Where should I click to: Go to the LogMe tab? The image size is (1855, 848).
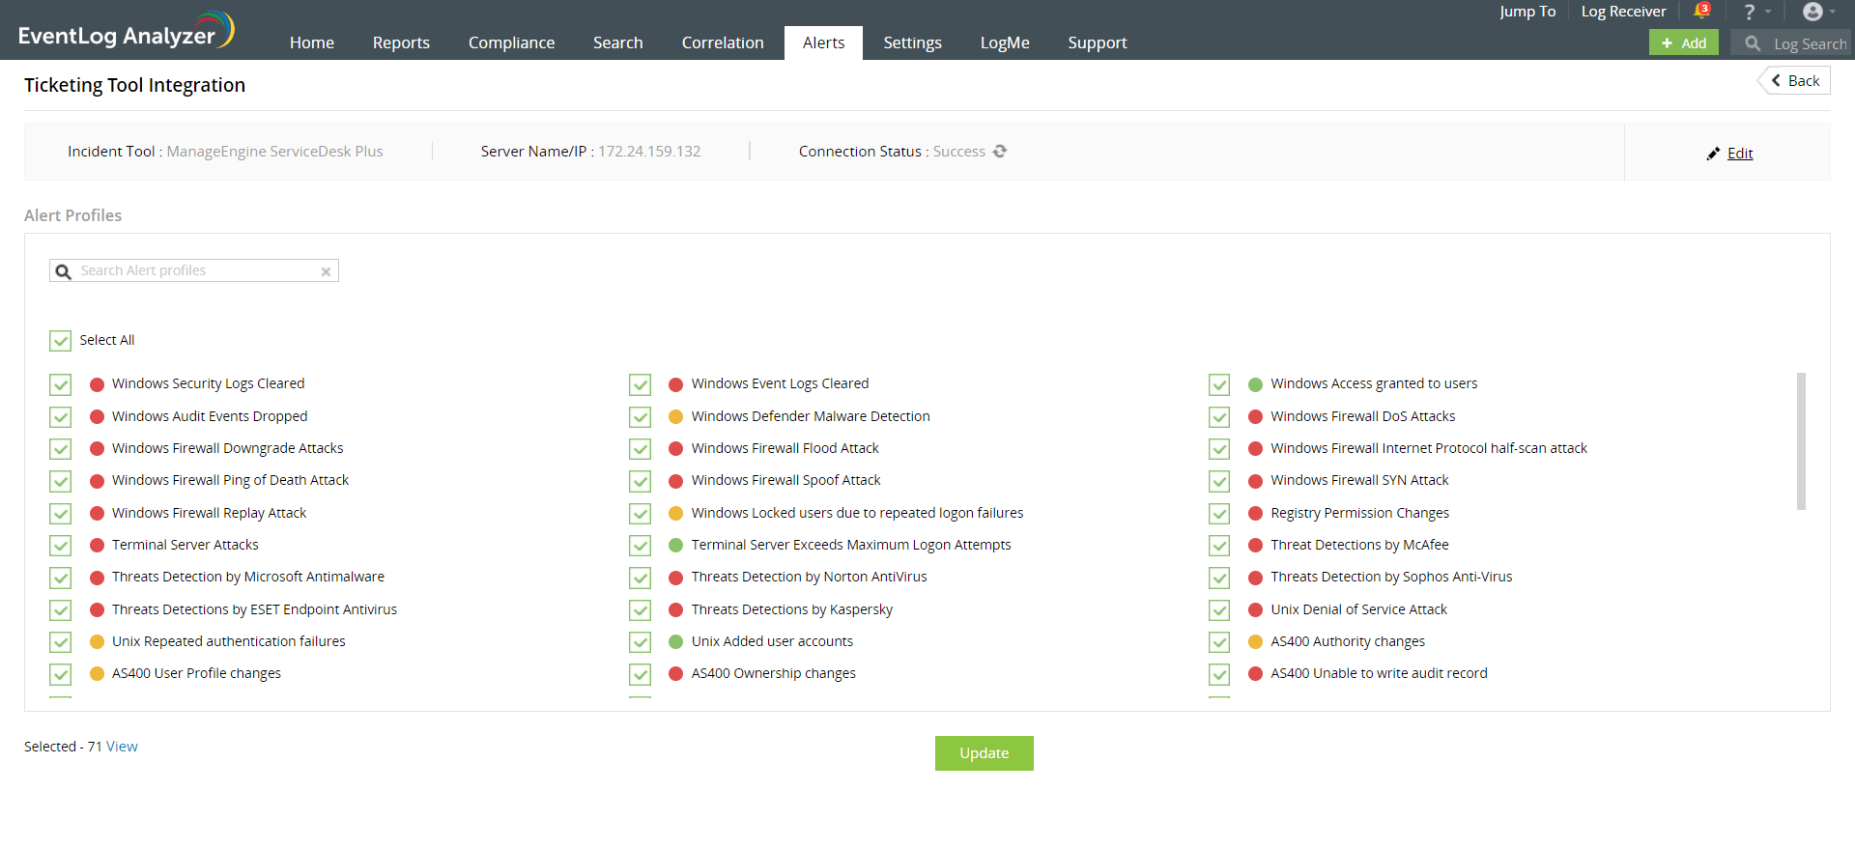coord(1005,42)
